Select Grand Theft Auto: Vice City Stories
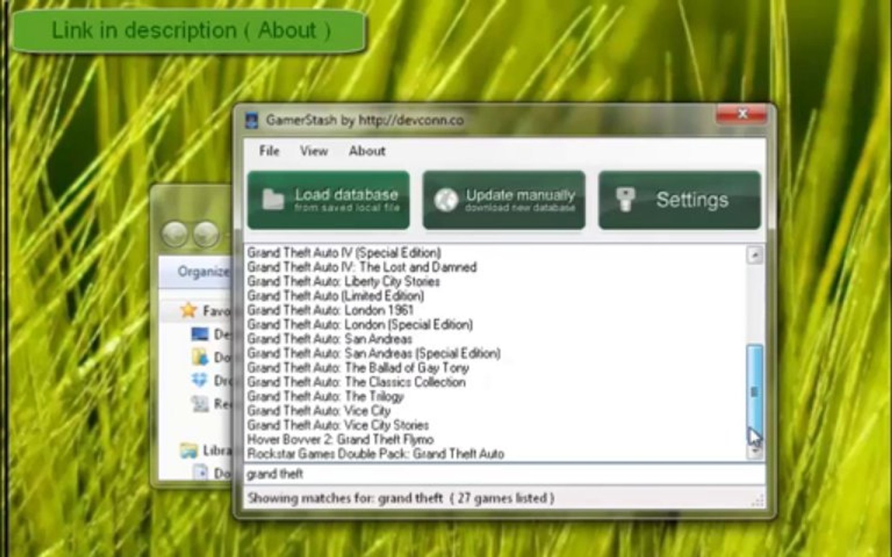892x557 pixels. pos(338,426)
